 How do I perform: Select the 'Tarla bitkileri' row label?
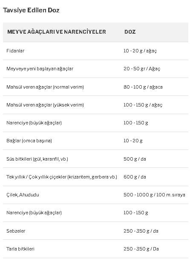point(20,249)
